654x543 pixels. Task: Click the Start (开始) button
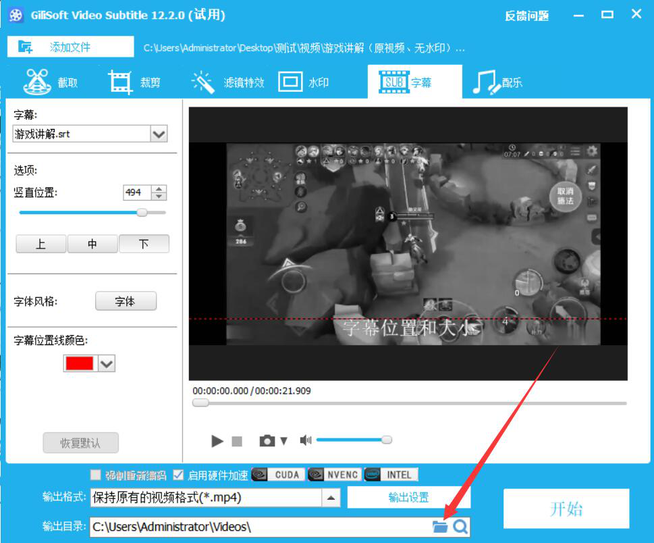pos(566,509)
